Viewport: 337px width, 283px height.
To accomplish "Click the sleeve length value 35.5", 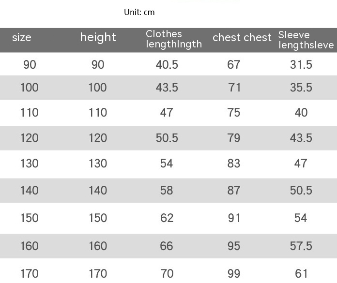I will click(301, 88).
